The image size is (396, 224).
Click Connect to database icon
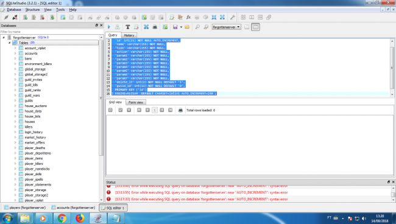[6, 17]
